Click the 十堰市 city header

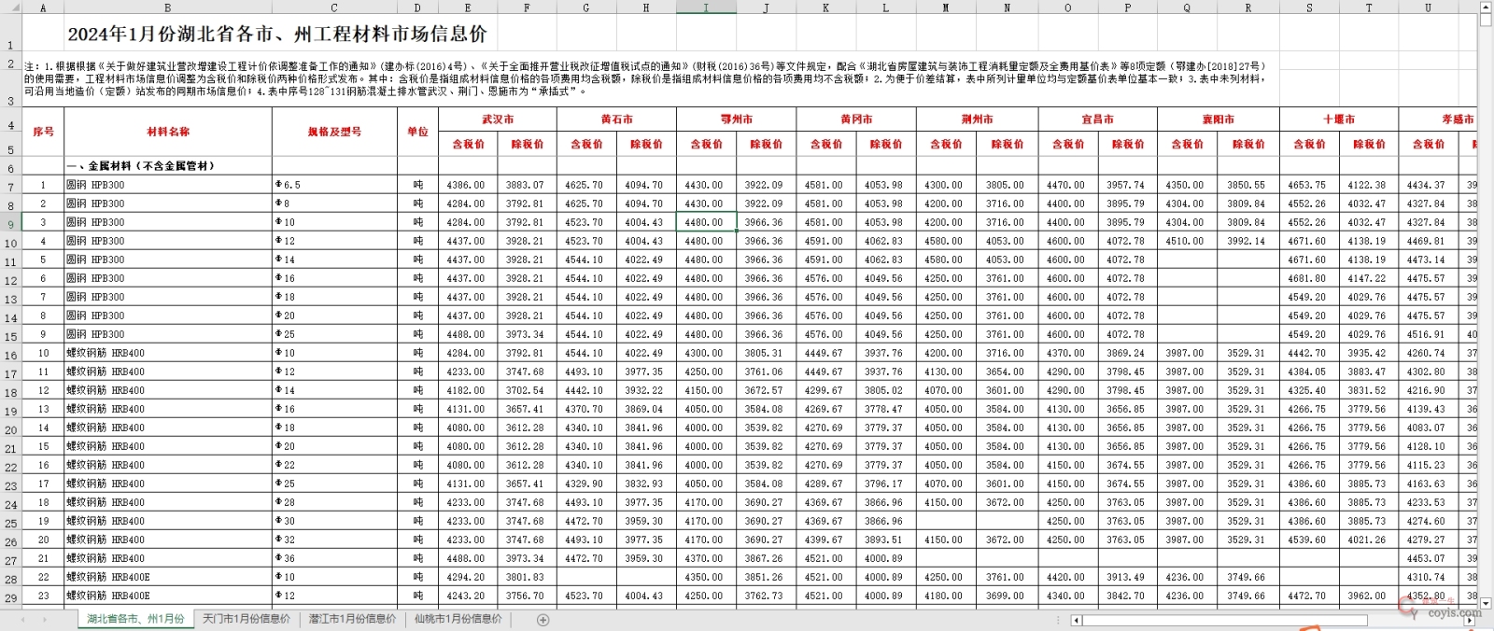pyautogui.click(x=1338, y=119)
